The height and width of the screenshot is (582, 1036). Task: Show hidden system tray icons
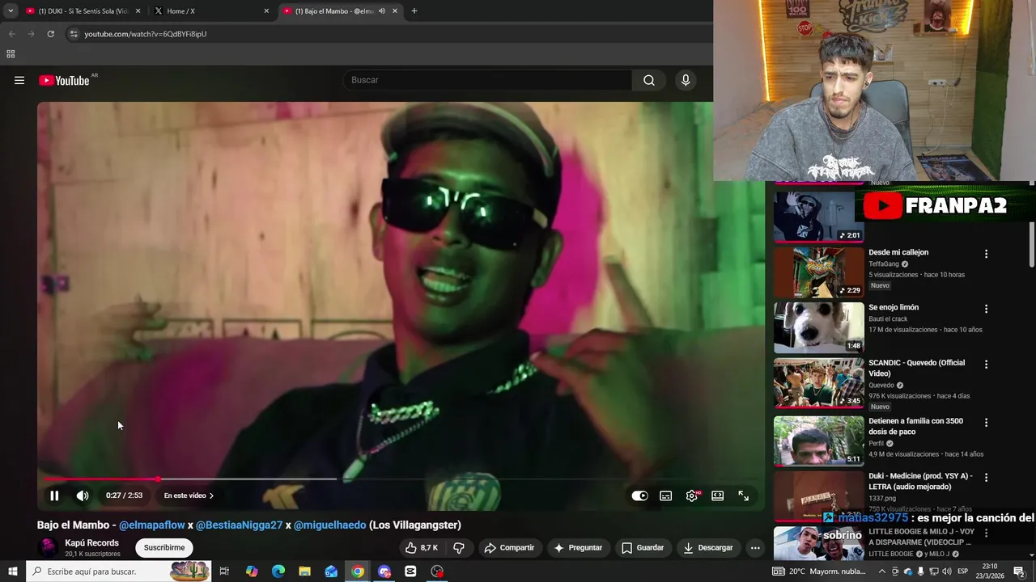(x=882, y=571)
